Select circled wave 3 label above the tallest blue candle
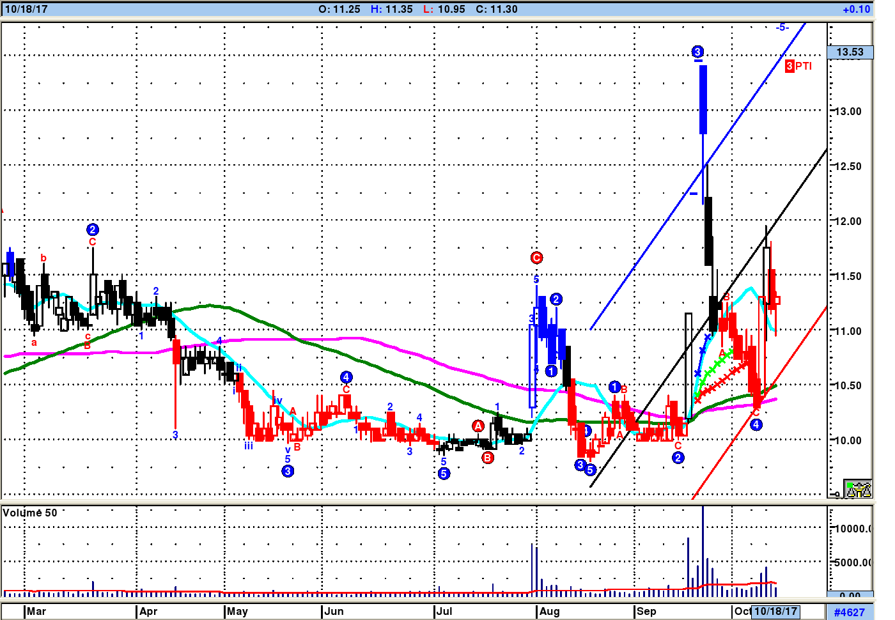Image resolution: width=895 pixels, height=620 pixels. [697, 52]
